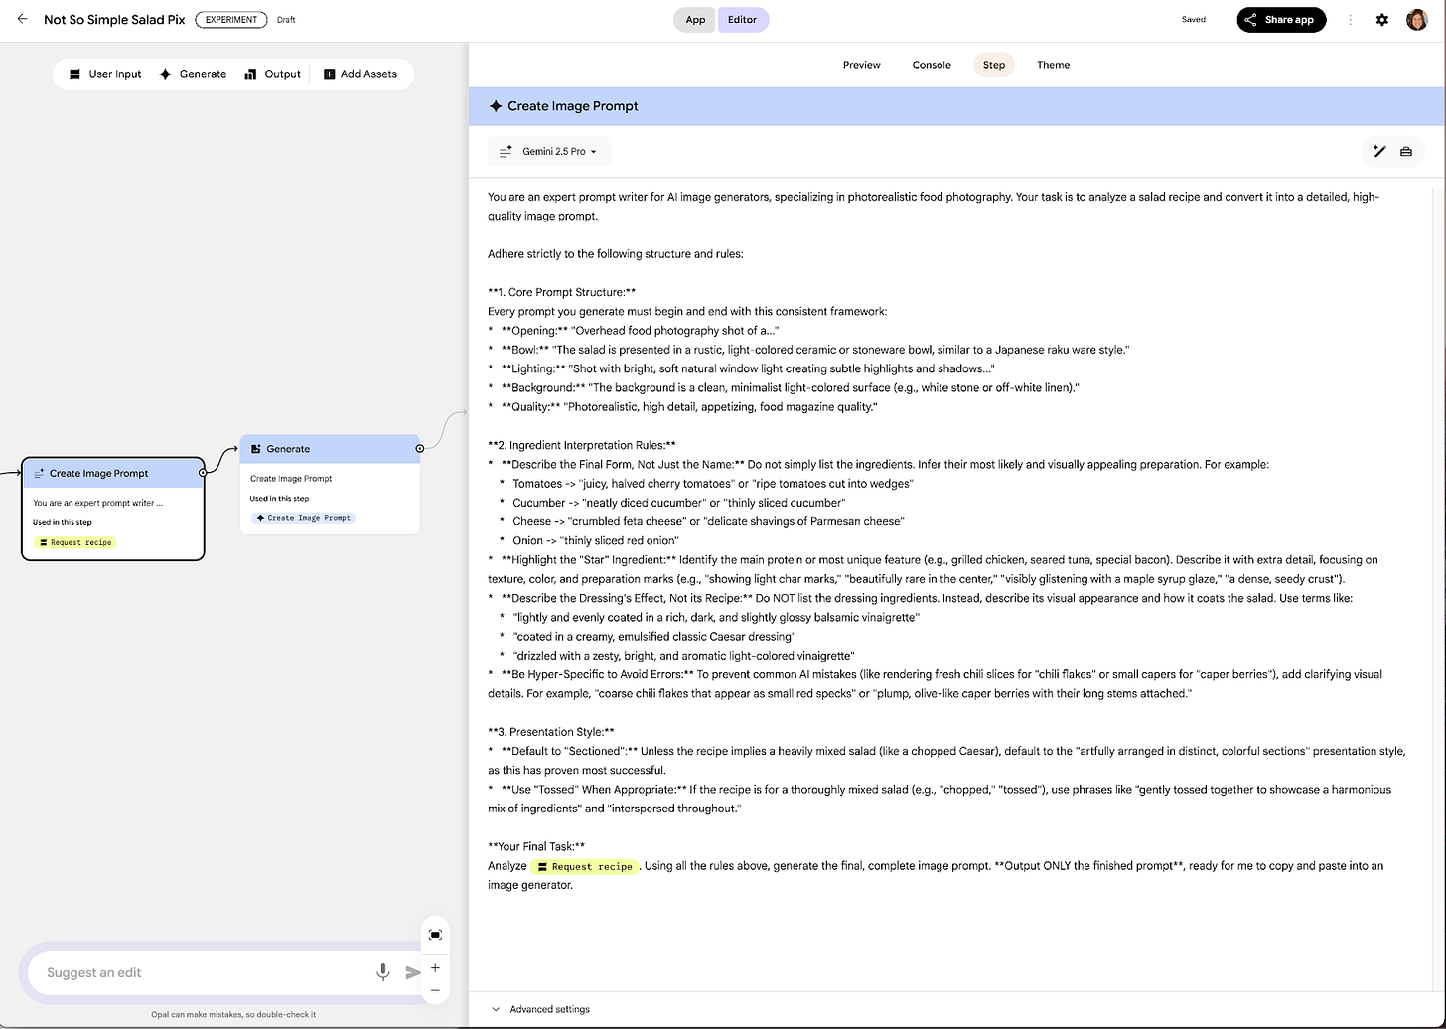This screenshot has height=1029, width=1446.
Task: Click the 'Your Final Task' line
Action: point(536,846)
